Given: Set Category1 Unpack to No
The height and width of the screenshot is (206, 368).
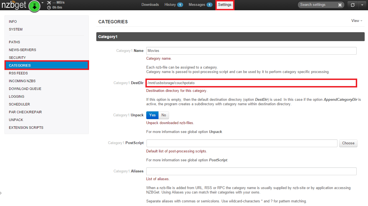Looking at the screenshot, I should point(164,115).
